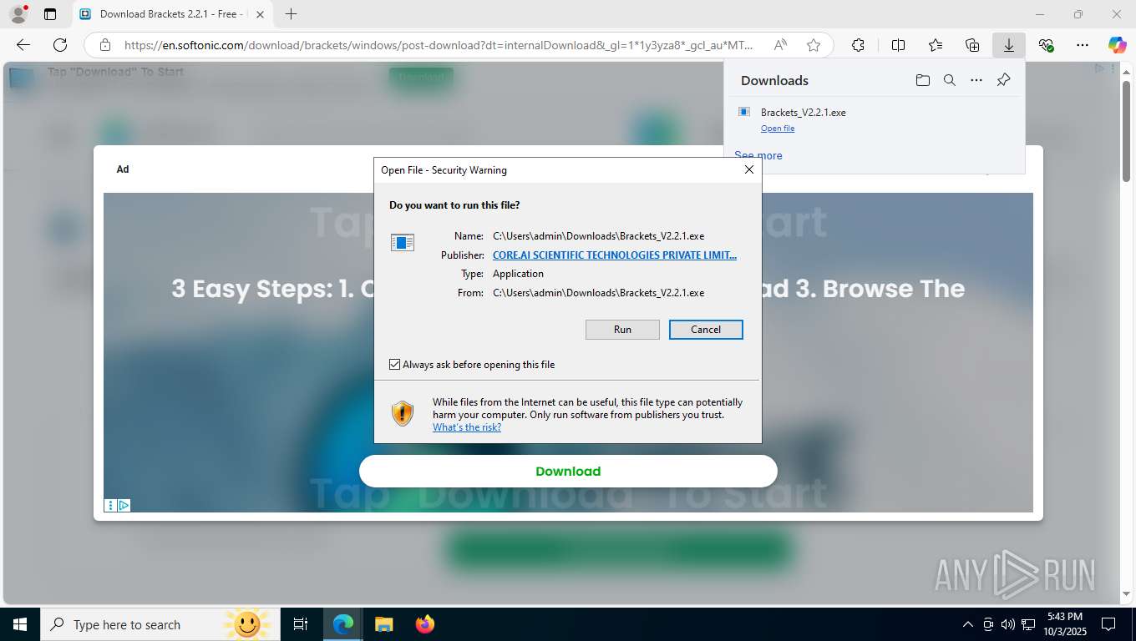Image resolution: width=1136 pixels, height=641 pixels.
Task: Refresh the page with reload icon
Action: coord(60,45)
